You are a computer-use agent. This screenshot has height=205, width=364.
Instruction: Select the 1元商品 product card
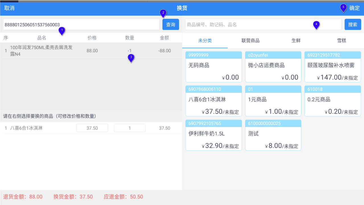point(273,101)
